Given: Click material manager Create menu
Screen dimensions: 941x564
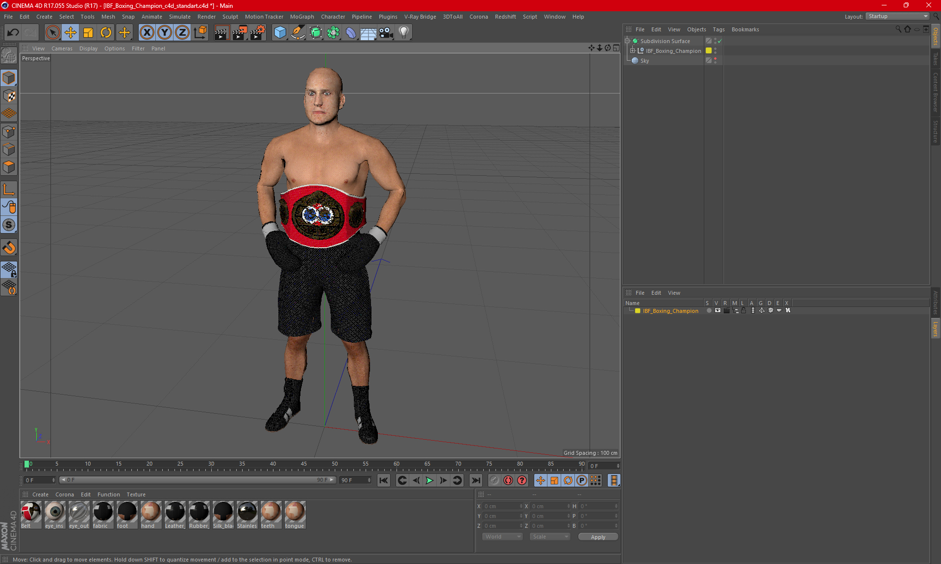Looking at the screenshot, I should [40, 494].
